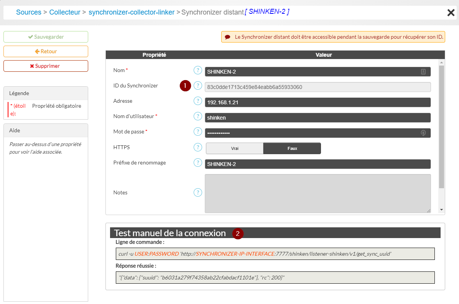
Task: Click the help icon beside Notes
Action: 197,192
